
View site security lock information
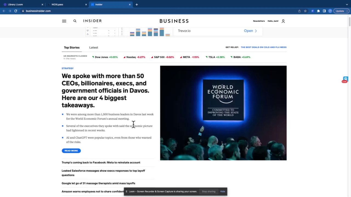23,11
